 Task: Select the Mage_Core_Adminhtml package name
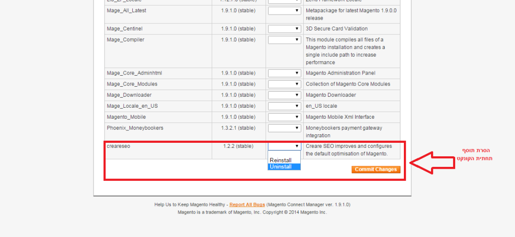134,73
